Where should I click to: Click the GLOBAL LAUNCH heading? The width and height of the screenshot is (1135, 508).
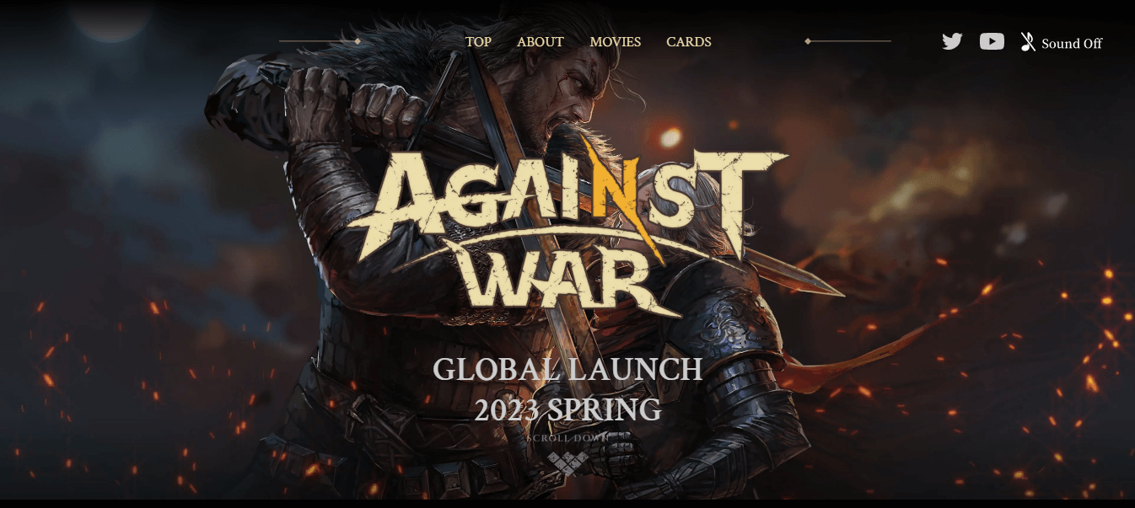(x=567, y=370)
